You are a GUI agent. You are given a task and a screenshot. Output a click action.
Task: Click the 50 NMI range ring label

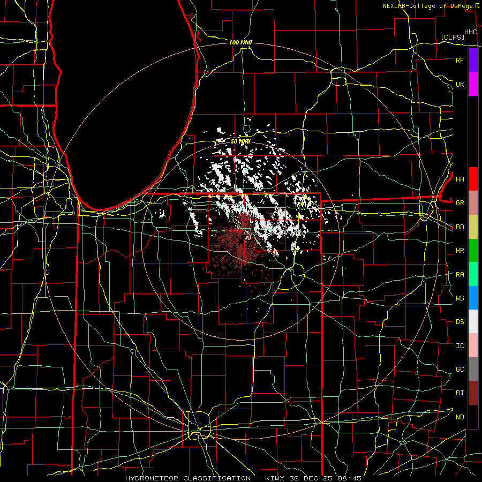pos(240,142)
